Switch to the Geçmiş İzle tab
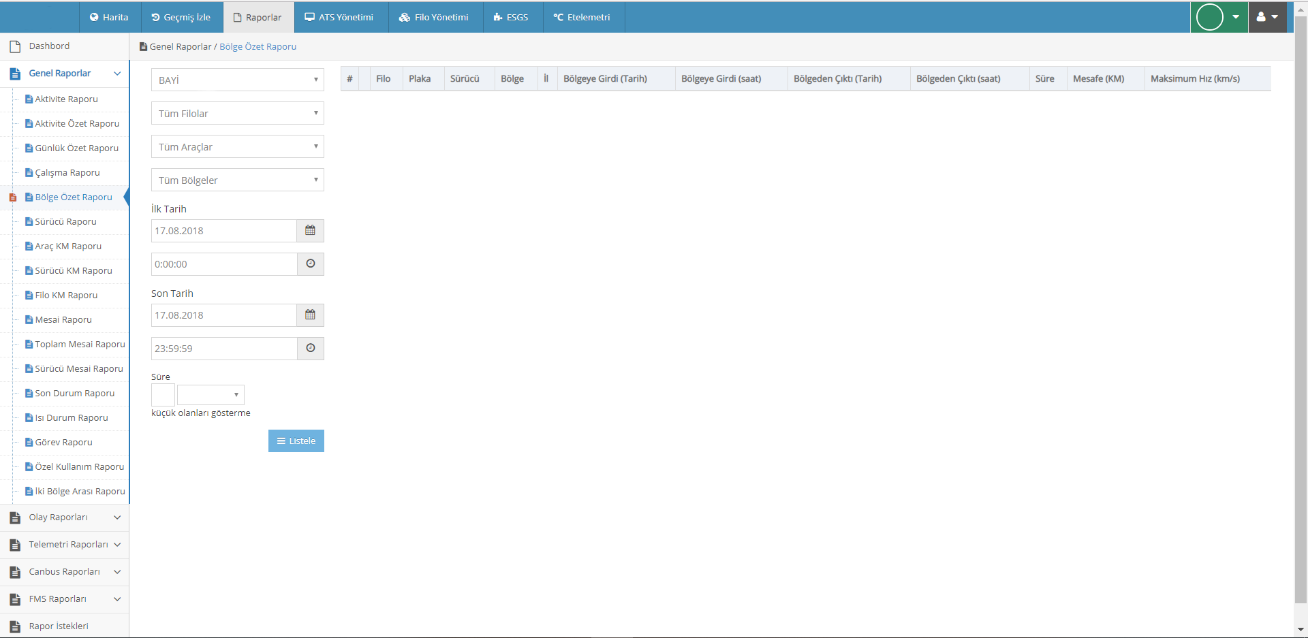The width and height of the screenshot is (1308, 638). [x=182, y=17]
